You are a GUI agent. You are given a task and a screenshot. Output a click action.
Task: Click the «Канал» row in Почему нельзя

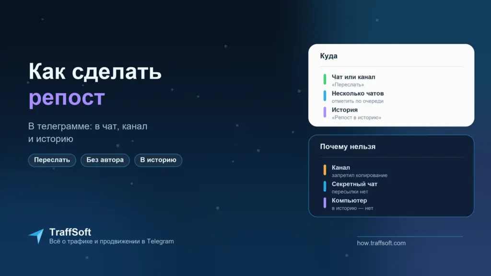[x=355, y=171]
